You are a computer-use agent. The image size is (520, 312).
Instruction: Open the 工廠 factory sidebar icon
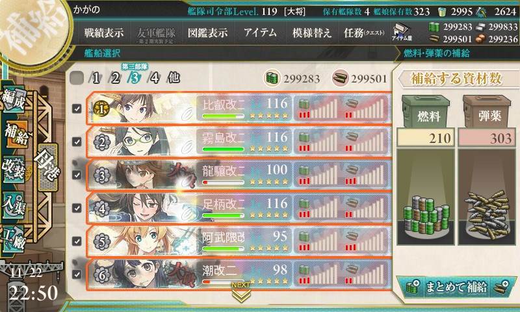click(x=14, y=239)
